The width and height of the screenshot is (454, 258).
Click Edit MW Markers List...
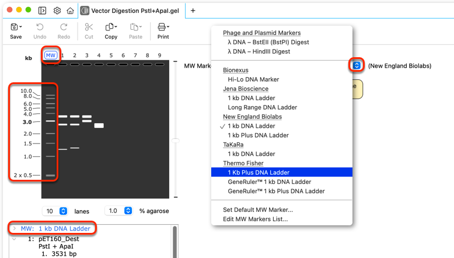tap(256, 219)
